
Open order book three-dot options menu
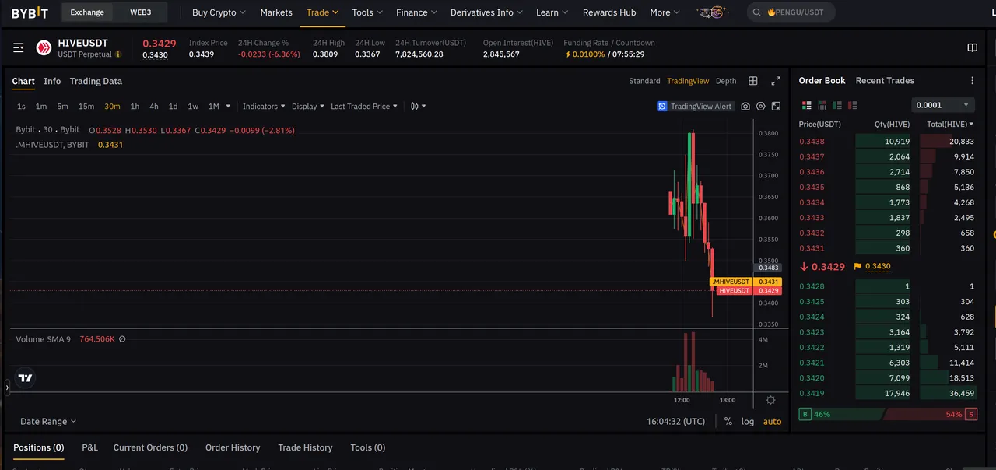pyautogui.click(x=972, y=81)
